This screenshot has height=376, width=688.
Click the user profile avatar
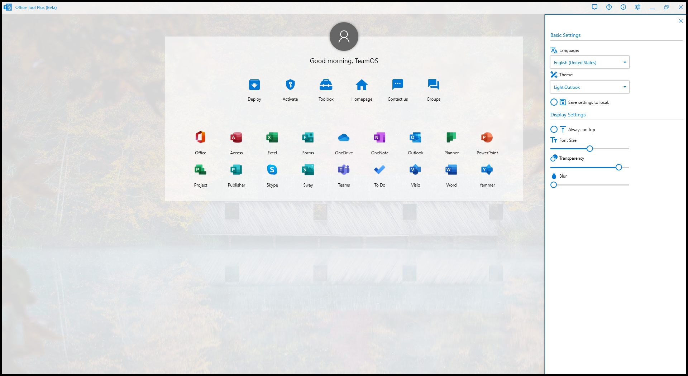(344, 37)
